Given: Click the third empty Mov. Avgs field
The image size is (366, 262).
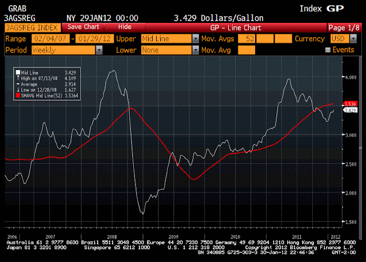Looking at the screenshot, I should (x=284, y=39).
